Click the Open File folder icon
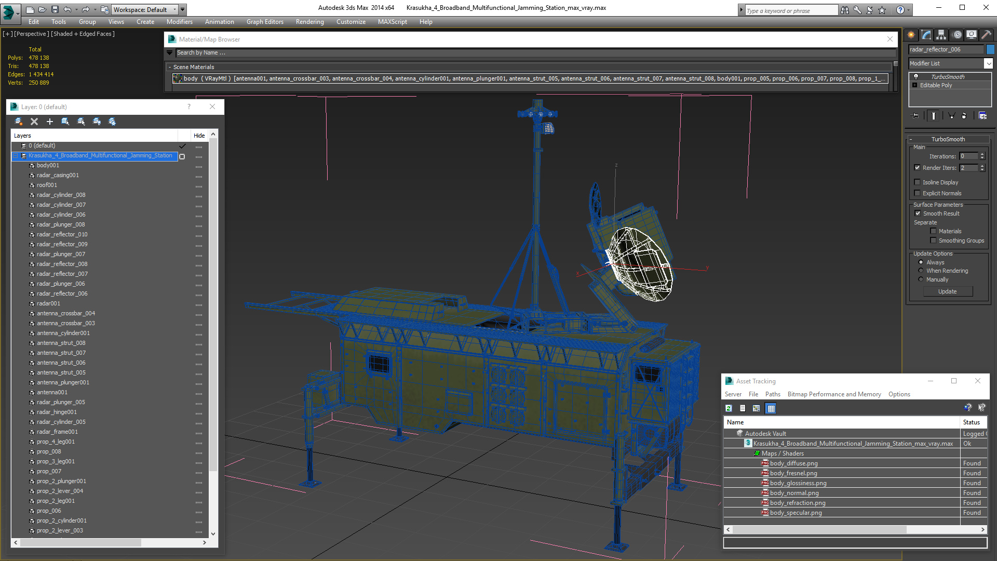Image resolution: width=997 pixels, height=561 pixels. 42,9
